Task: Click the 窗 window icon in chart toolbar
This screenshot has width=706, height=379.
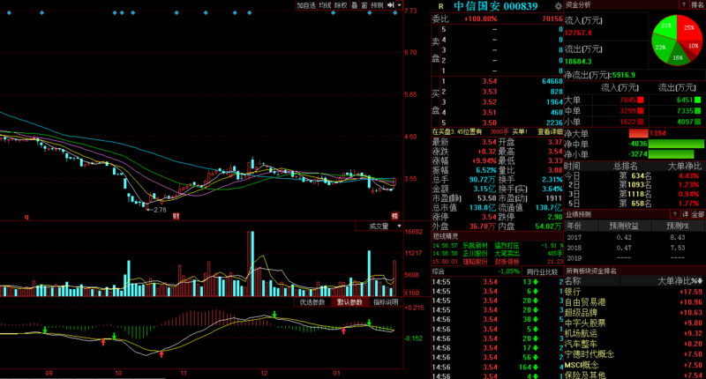Action: [364, 5]
